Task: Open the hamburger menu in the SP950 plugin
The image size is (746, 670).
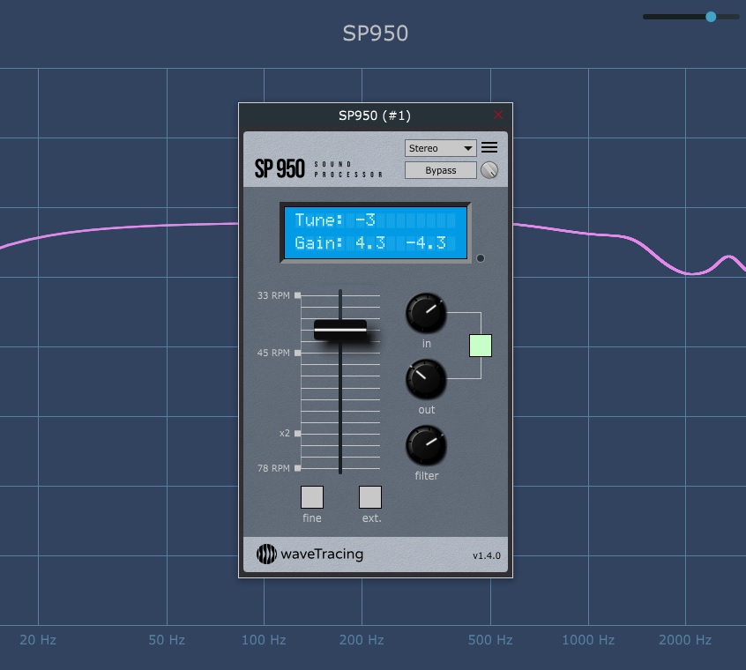Action: pyautogui.click(x=489, y=147)
